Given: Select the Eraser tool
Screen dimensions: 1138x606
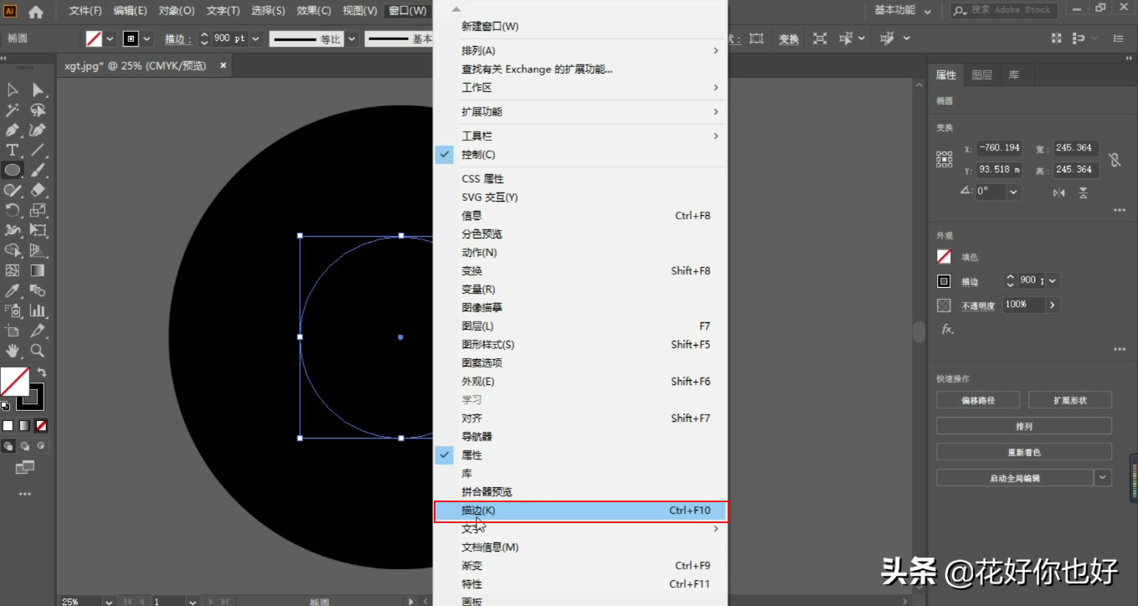Looking at the screenshot, I should 38,191.
